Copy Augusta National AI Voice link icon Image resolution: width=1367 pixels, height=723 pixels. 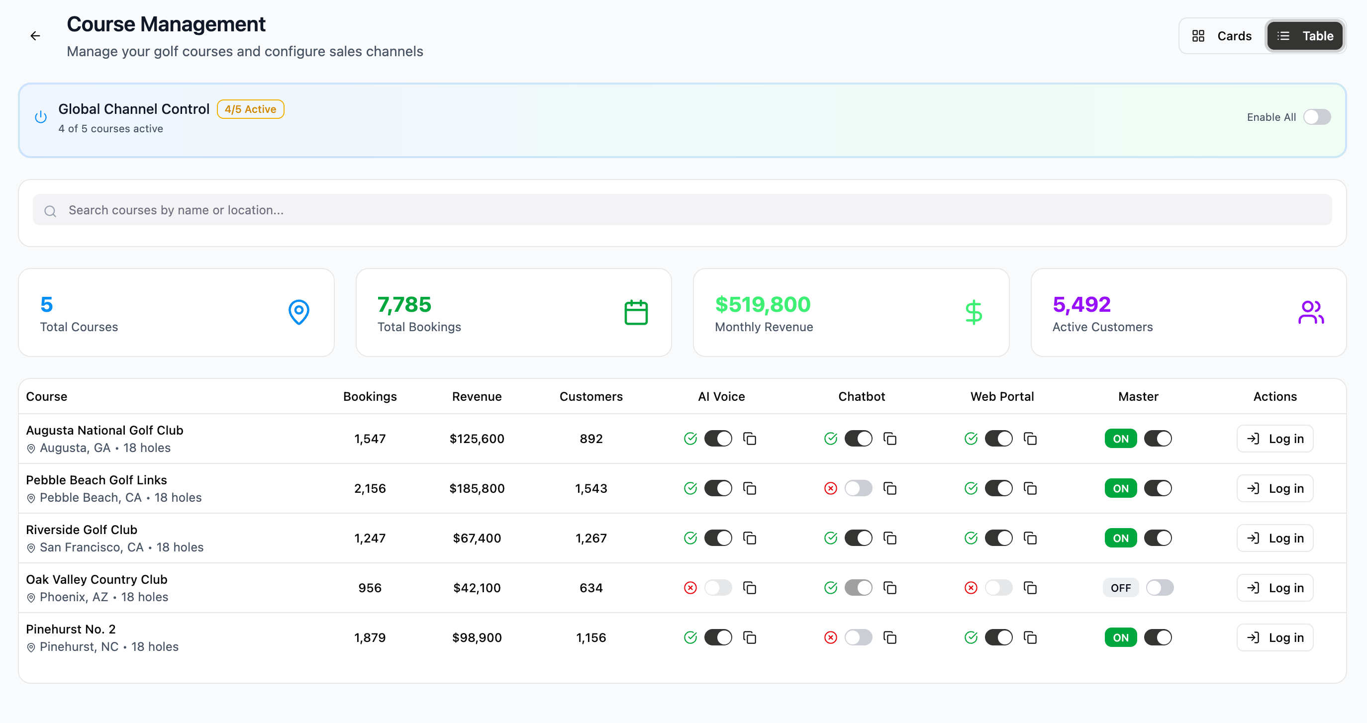pos(749,439)
